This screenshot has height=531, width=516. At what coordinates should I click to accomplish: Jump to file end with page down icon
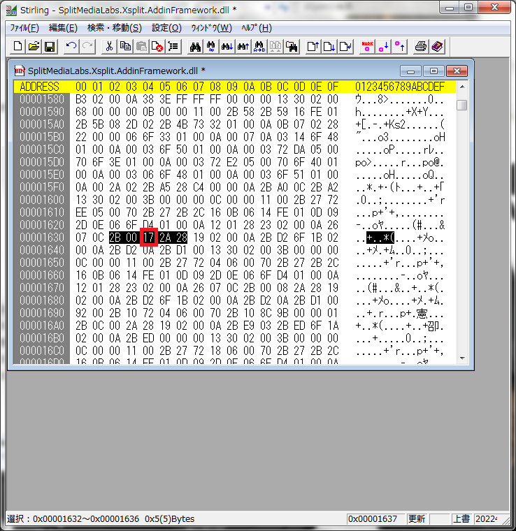point(329,46)
